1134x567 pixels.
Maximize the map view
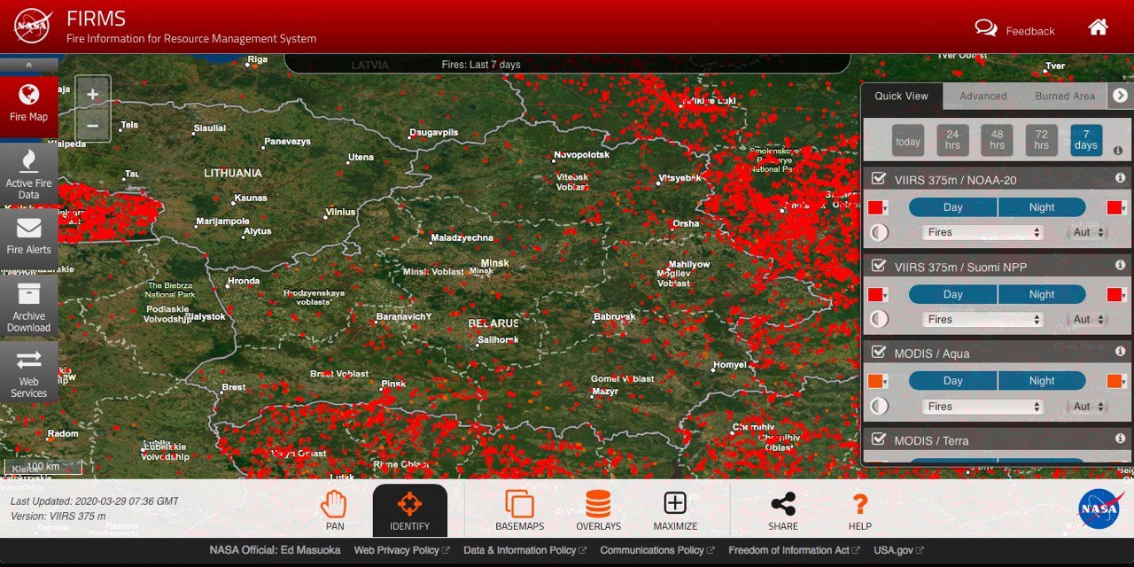[x=675, y=510]
